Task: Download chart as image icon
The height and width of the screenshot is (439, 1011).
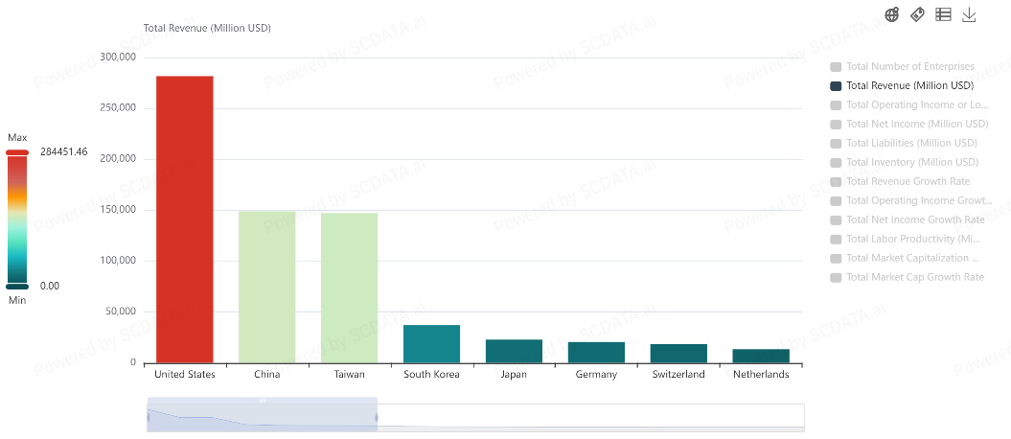Action: pos(969,14)
